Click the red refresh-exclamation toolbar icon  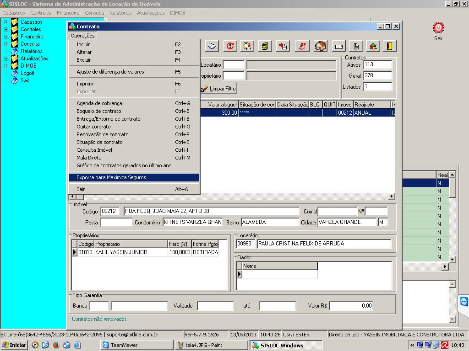tap(230, 46)
